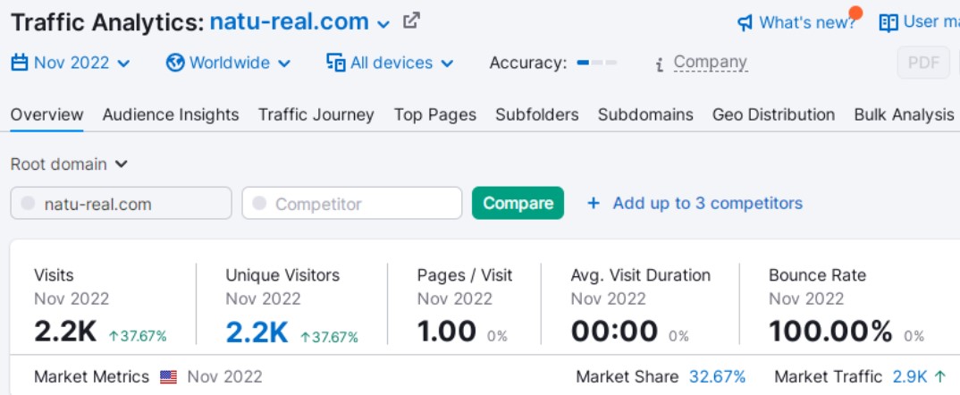Click the green Compare button

pyautogui.click(x=518, y=203)
